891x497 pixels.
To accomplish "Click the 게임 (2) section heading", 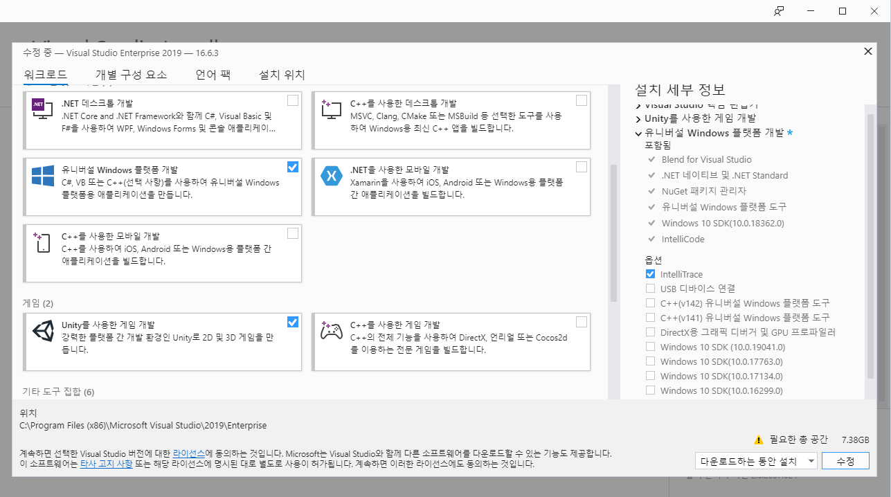I will point(38,303).
